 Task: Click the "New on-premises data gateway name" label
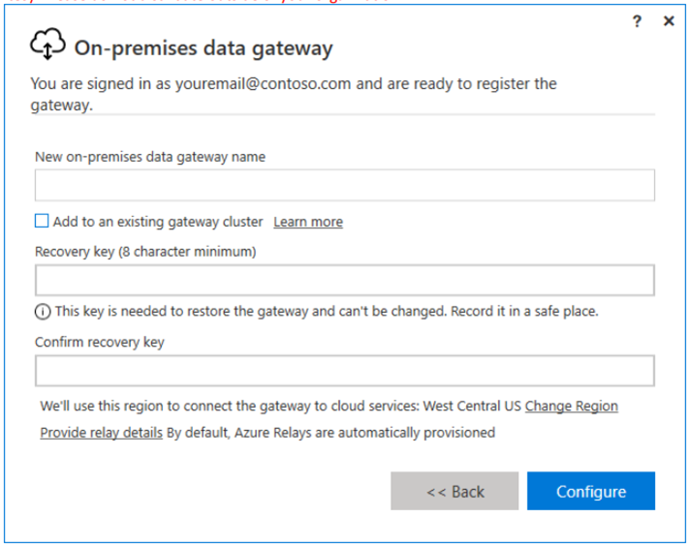(x=150, y=156)
